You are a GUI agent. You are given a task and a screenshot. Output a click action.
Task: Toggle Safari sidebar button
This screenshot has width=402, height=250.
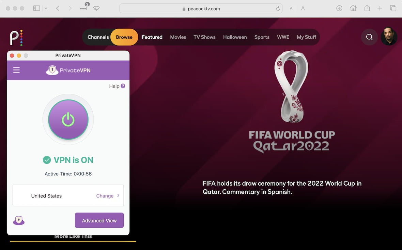(x=37, y=8)
